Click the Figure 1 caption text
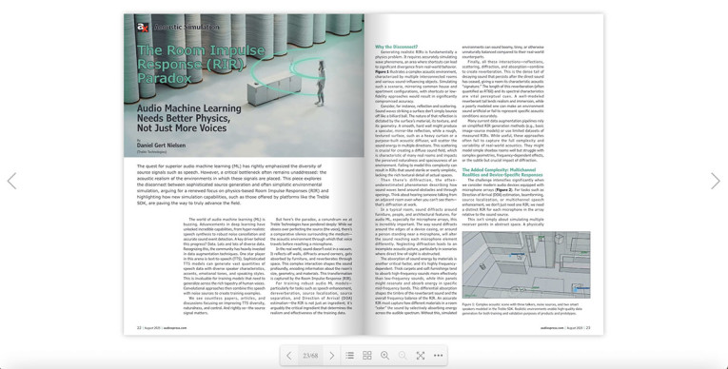The image size is (728, 369). [x=522, y=309]
